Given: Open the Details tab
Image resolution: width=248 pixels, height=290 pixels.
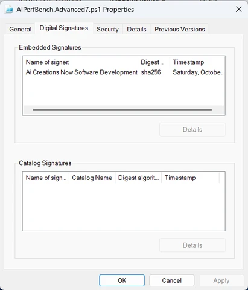Looking at the screenshot, I should (136, 29).
